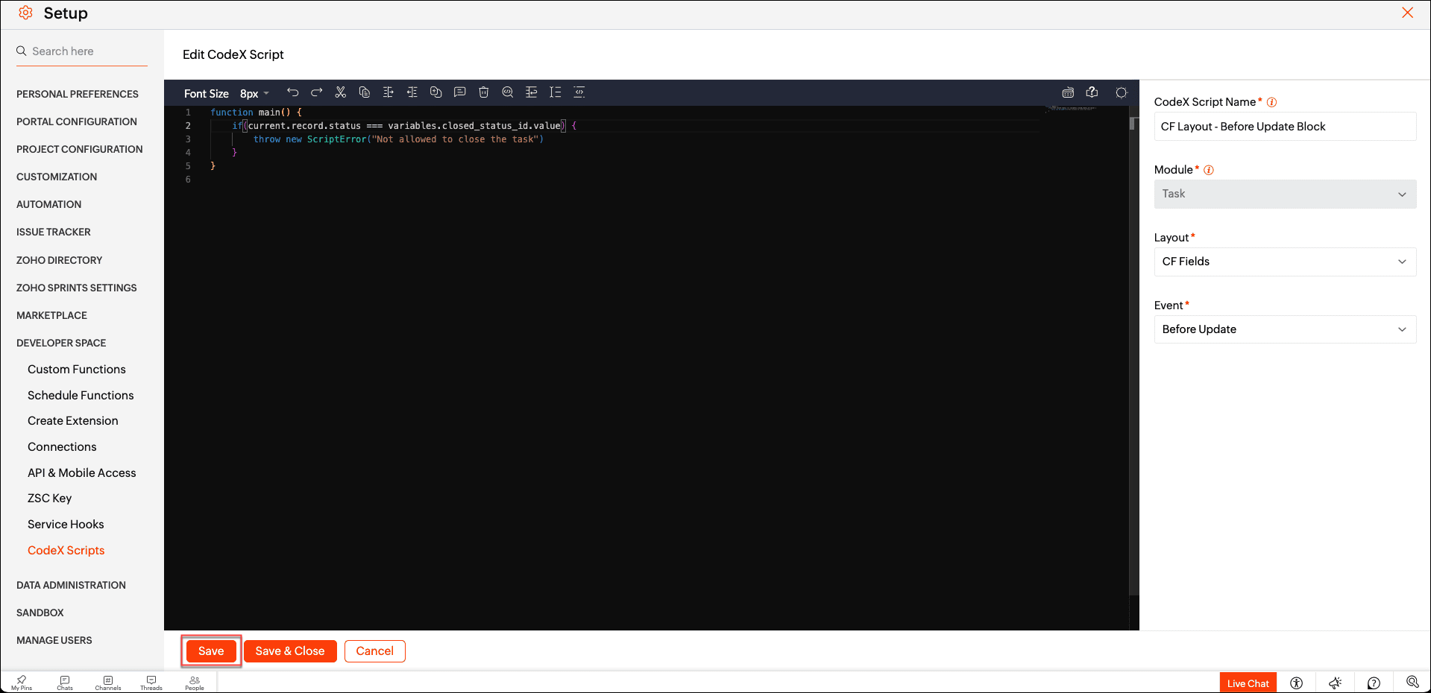This screenshot has width=1431, height=693.
Task: Click the comment bubble icon in the toolbar
Action: [x=460, y=92]
